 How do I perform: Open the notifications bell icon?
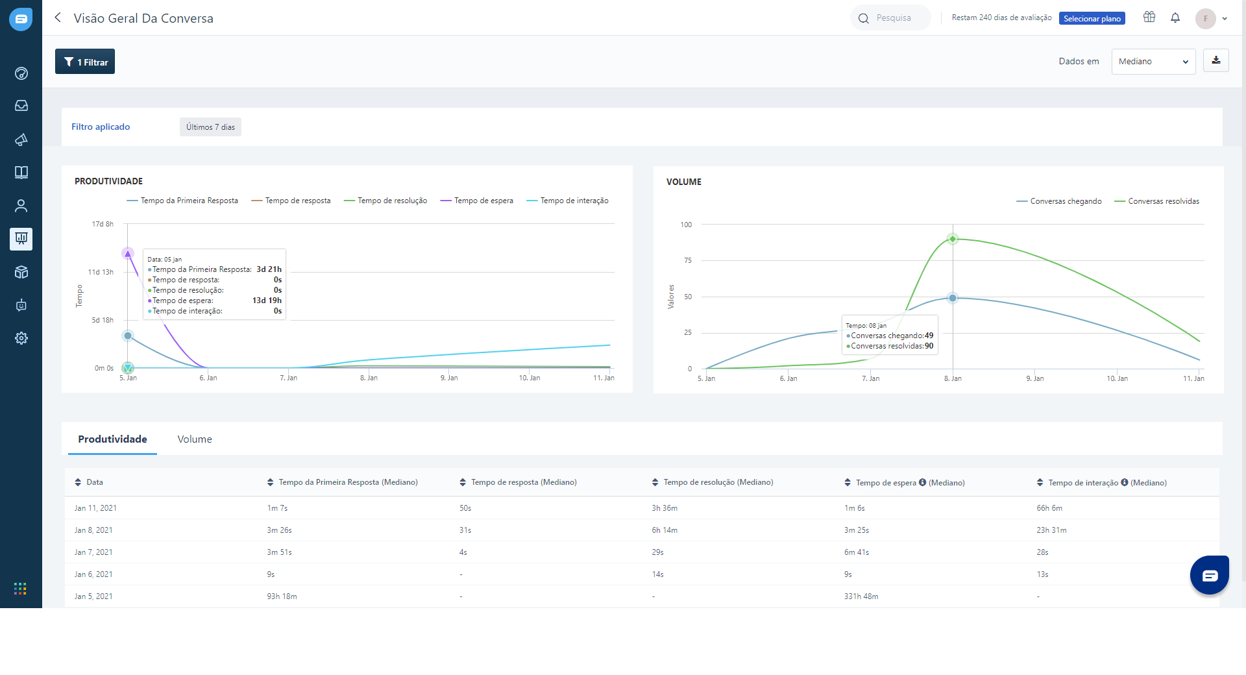[x=1175, y=18]
